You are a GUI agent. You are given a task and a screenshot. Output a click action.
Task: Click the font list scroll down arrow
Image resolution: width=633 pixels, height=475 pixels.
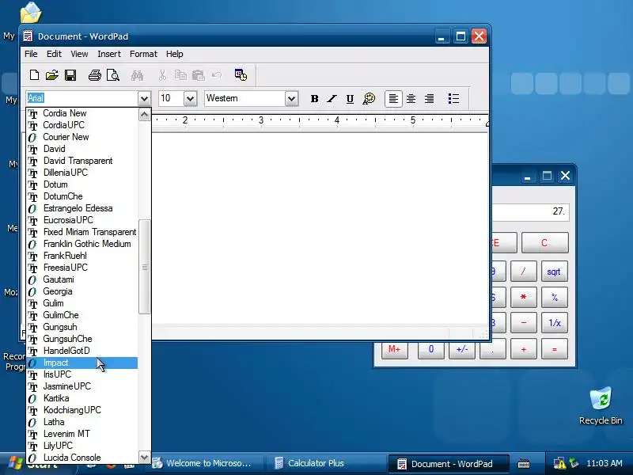[144, 458]
